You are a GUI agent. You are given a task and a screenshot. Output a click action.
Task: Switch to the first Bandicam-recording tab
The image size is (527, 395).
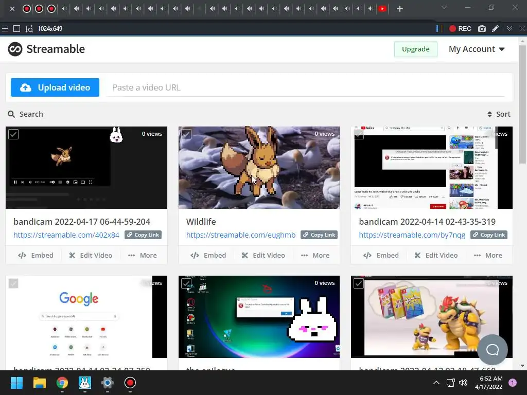[x=27, y=9]
